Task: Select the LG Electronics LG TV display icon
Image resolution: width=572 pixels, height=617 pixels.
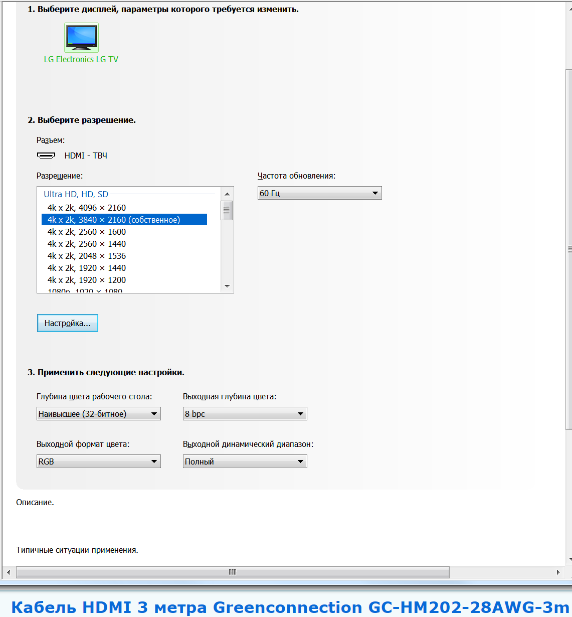Action: [x=81, y=38]
